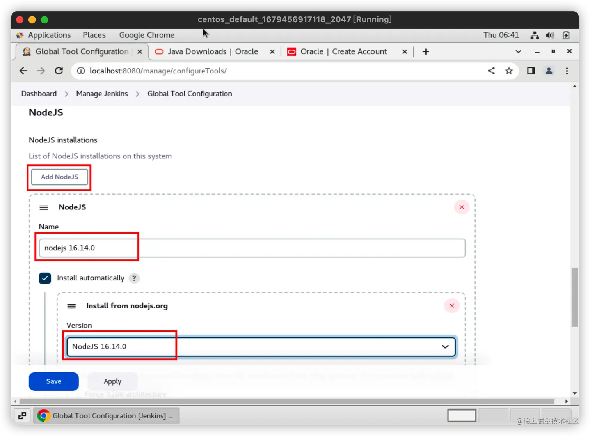590x436 pixels.
Task: Click the 'List of NodeJS installations on this system' text
Action: 100,156
